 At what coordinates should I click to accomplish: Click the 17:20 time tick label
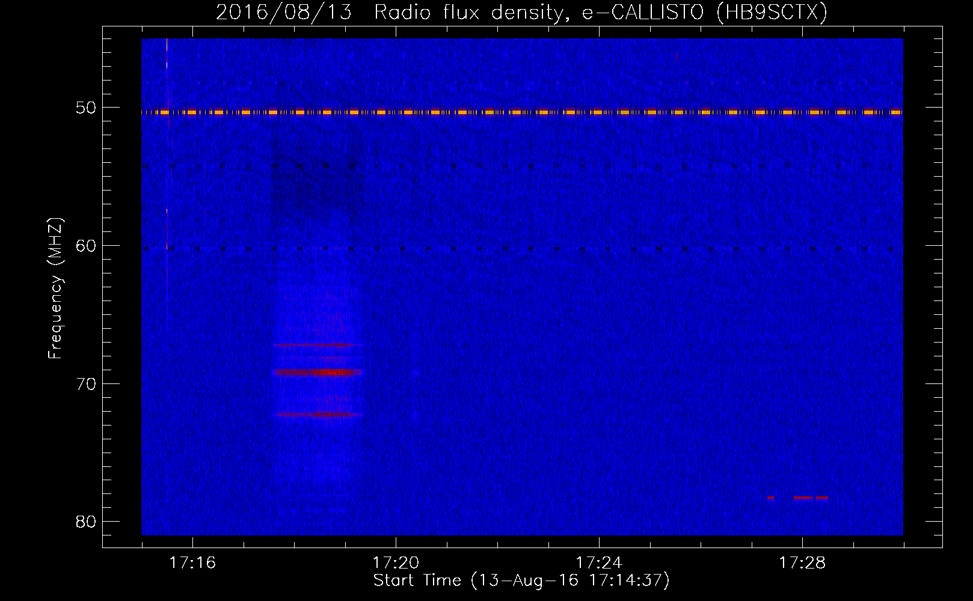pos(396,563)
